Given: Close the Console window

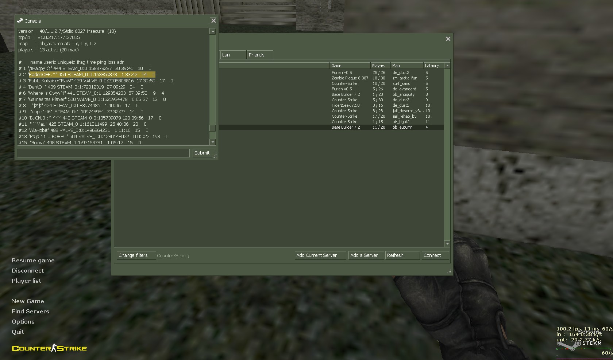Looking at the screenshot, I should click(x=213, y=21).
